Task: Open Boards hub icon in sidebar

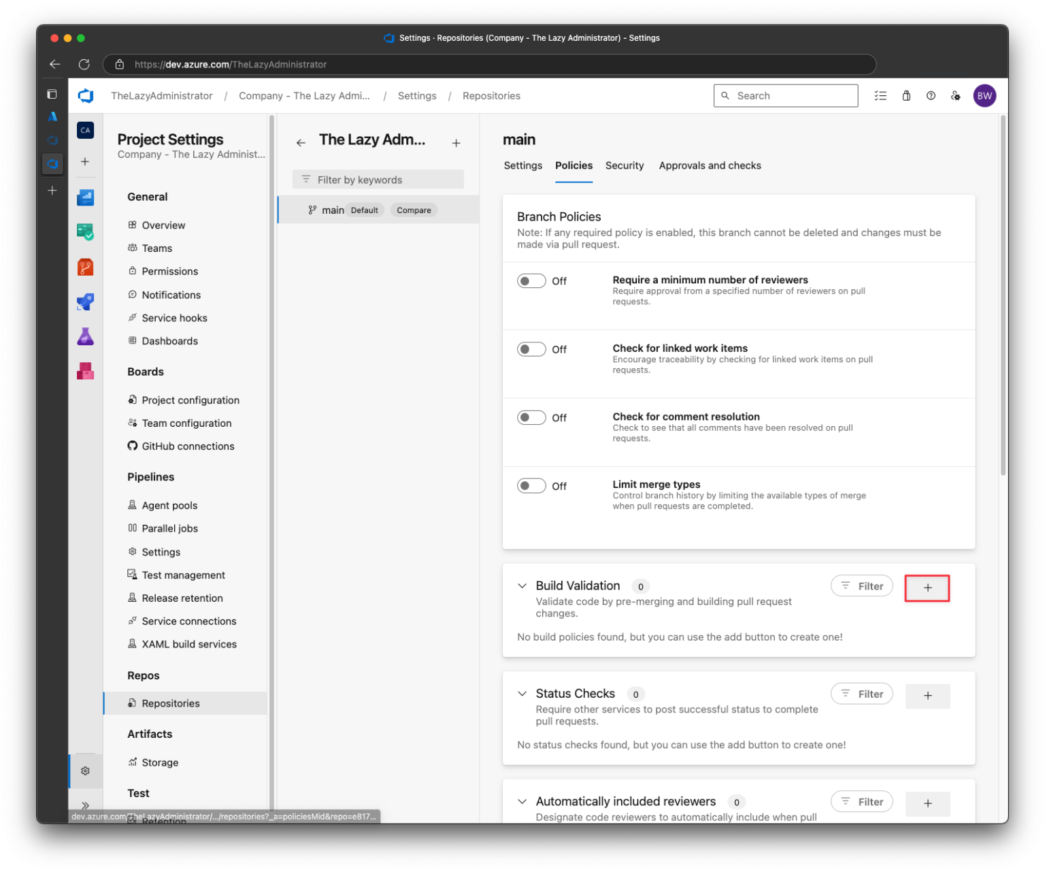Action: point(85,197)
